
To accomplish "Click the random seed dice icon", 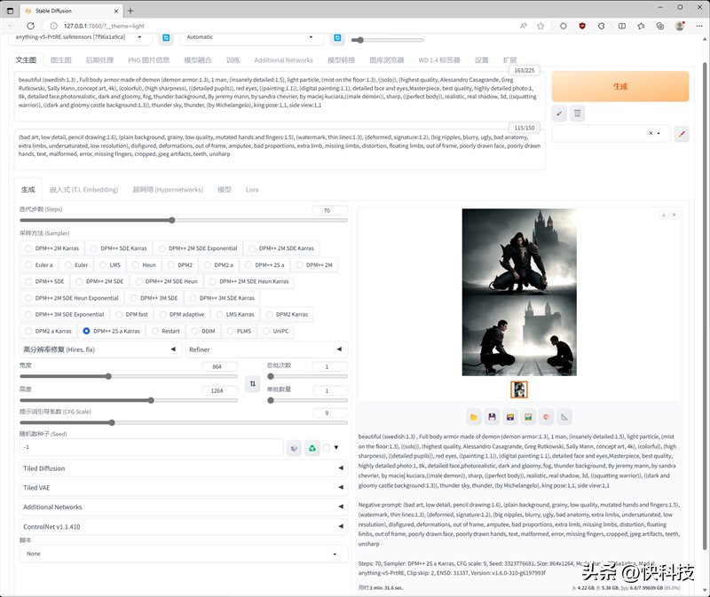I will (x=295, y=448).
